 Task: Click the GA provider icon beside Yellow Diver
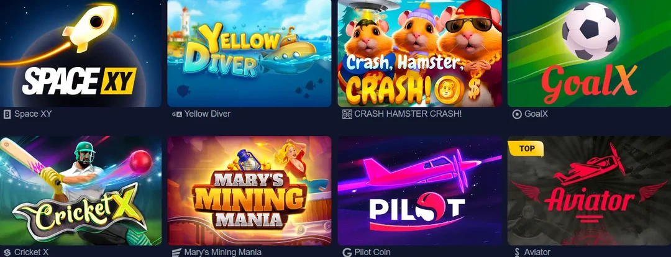pyautogui.click(x=176, y=114)
